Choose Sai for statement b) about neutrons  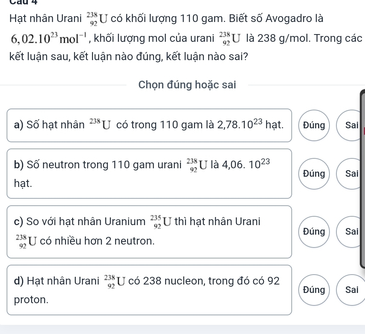click(351, 174)
